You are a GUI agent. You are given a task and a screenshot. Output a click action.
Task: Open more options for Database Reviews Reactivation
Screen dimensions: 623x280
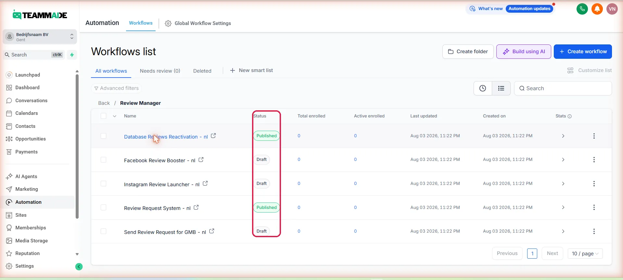[594, 136]
